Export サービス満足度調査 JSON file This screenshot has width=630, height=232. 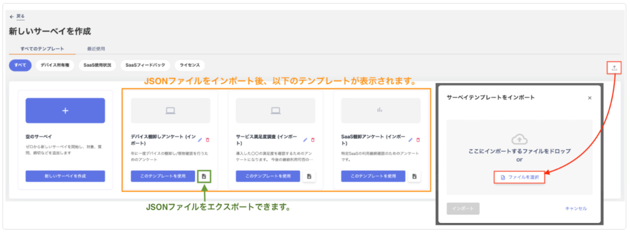click(x=309, y=177)
